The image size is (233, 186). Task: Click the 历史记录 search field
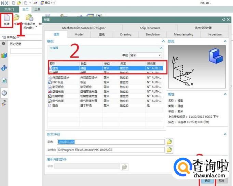(x=26, y=51)
